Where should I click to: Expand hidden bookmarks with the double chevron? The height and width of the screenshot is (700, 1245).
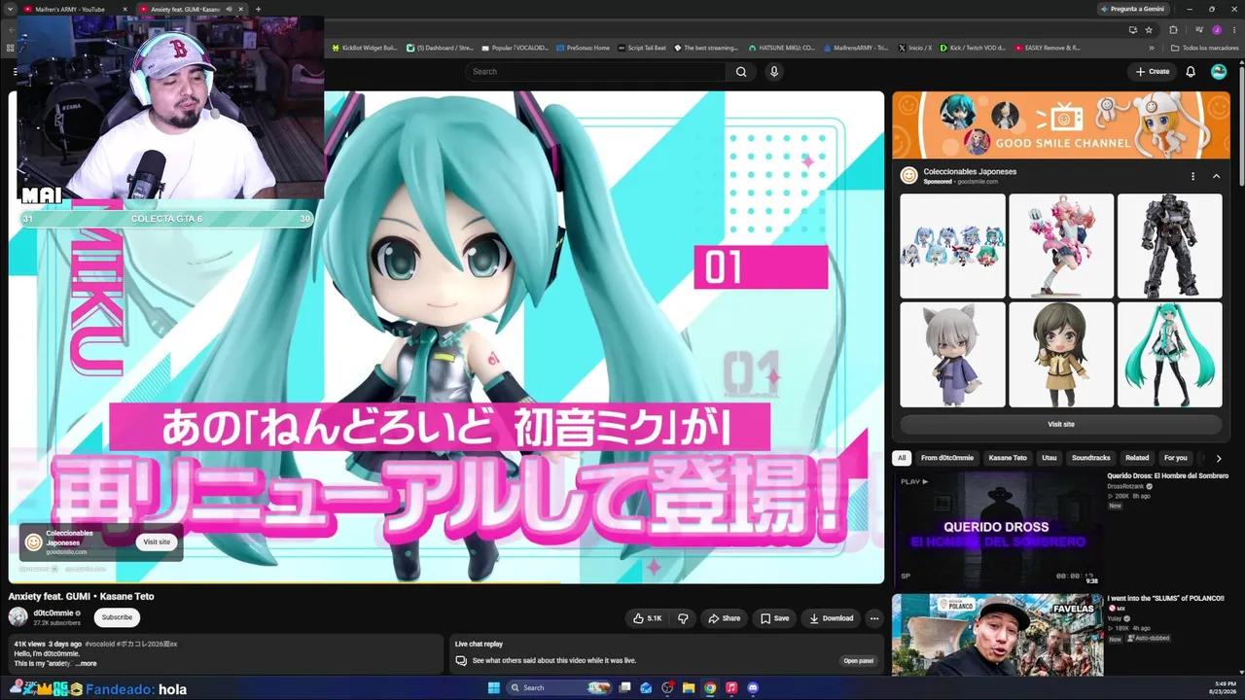coord(1152,48)
